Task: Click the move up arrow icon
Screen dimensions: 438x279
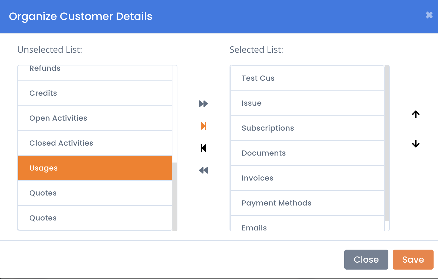Action: click(x=416, y=114)
